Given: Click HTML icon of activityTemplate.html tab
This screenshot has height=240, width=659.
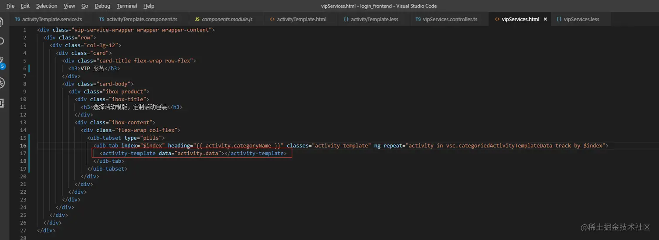Looking at the screenshot, I should pos(272,19).
